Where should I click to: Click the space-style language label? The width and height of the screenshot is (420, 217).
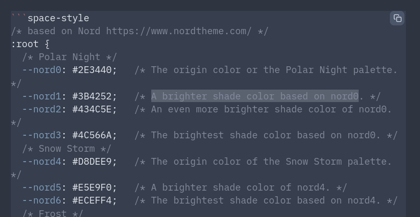pyautogui.click(x=58, y=18)
